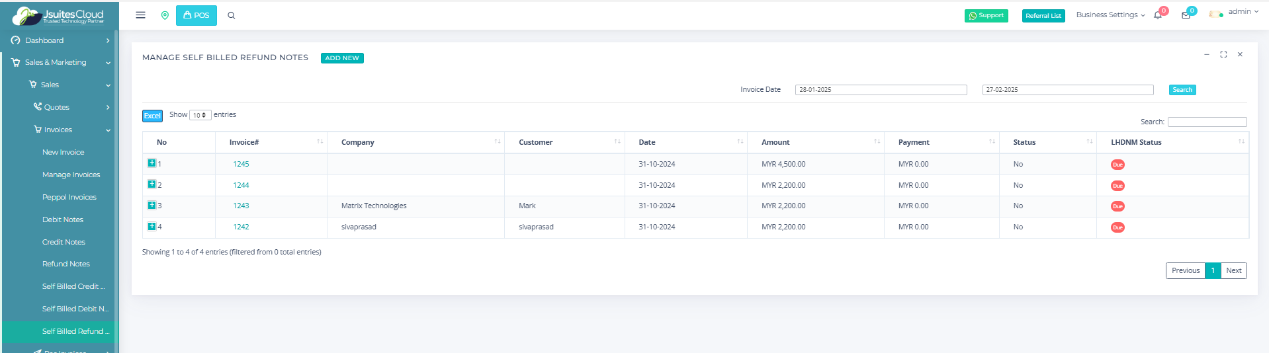Open the Business Settings dropdown

(1110, 15)
